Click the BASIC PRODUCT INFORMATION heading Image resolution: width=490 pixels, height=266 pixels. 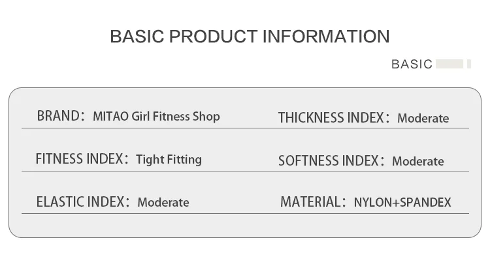click(250, 37)
